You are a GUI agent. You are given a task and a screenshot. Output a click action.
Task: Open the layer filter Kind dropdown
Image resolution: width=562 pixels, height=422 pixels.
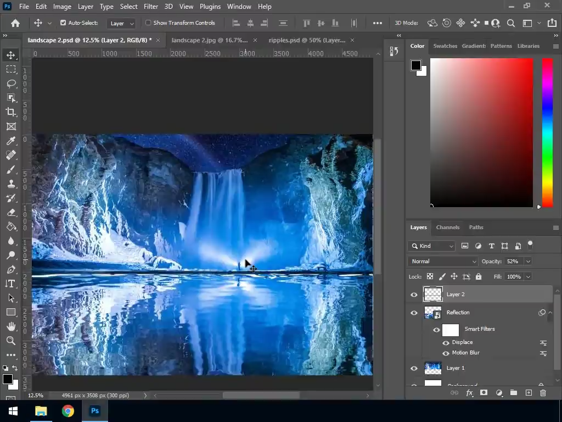pyautogui.click(x=432, y=246)
